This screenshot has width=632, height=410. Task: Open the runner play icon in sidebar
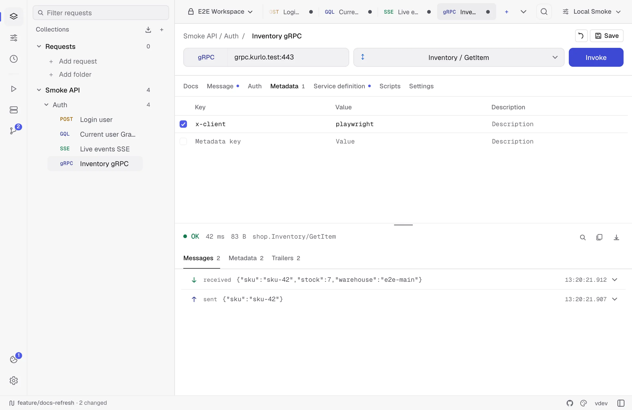point(13,89)
